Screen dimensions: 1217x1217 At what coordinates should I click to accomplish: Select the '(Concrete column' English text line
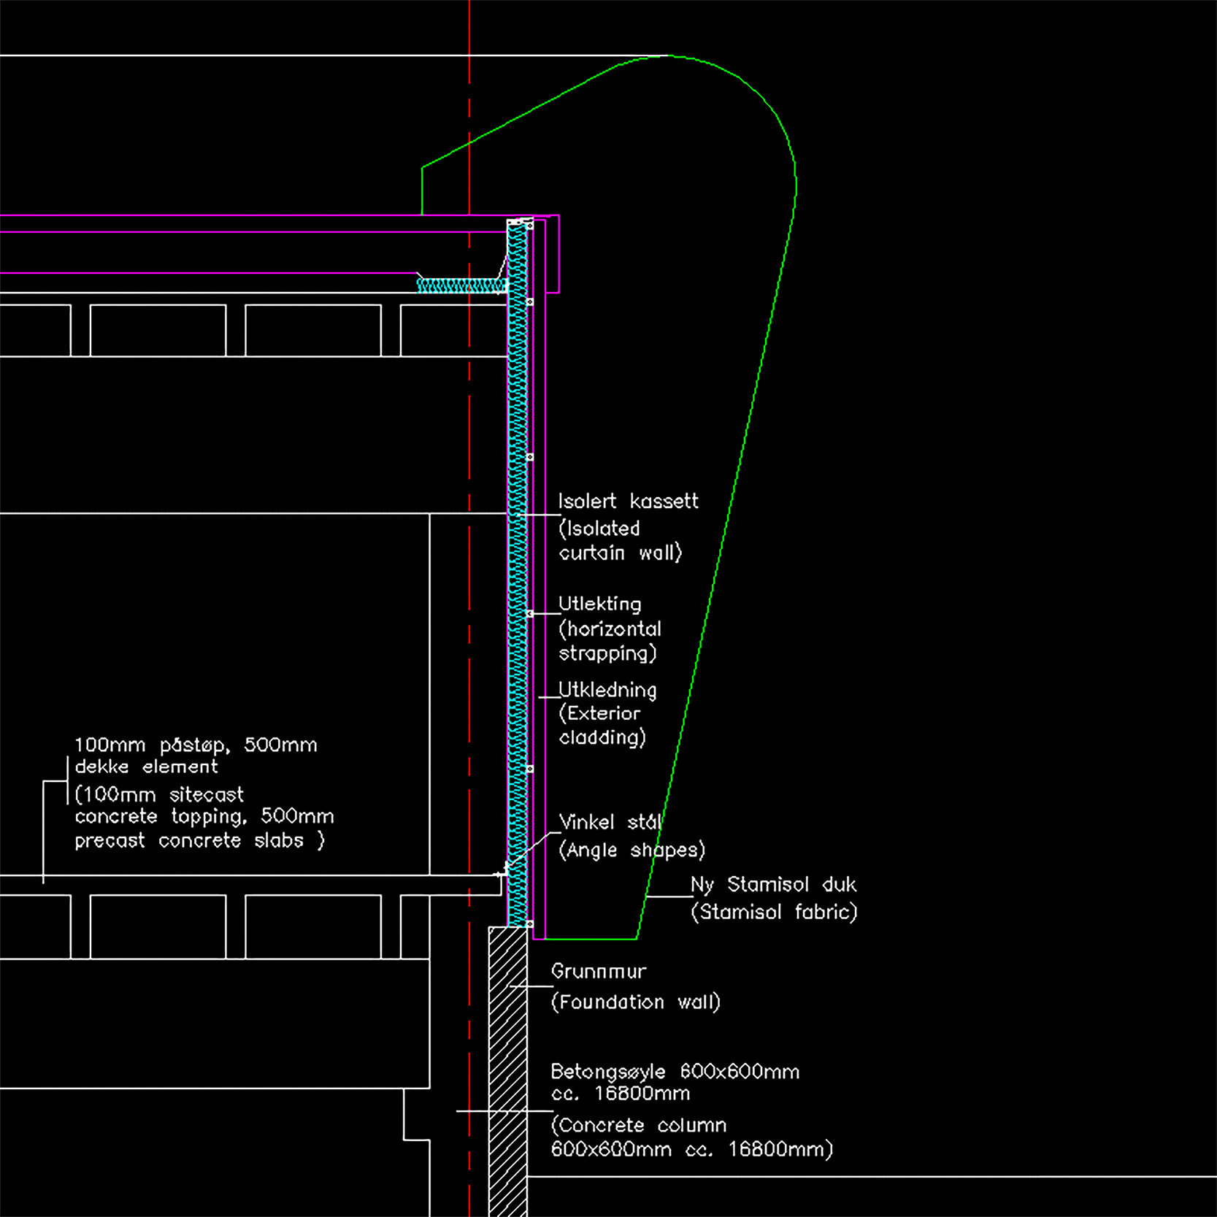[x=639, y=1125]
